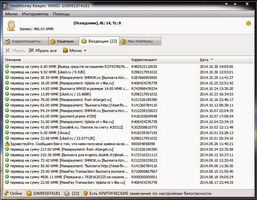Click the inbox icon showing [22] in status bar
257x200 pixels.
click(x=67, y=194)
